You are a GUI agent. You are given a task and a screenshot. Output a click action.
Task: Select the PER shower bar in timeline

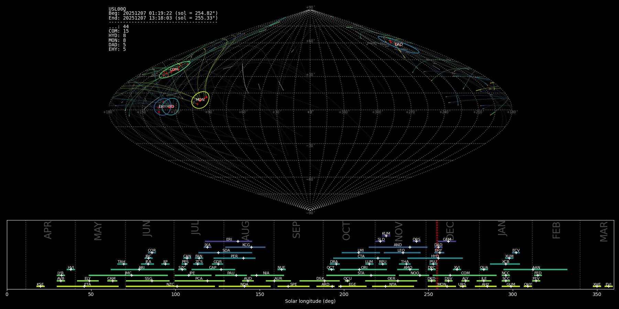click(234, 258)
